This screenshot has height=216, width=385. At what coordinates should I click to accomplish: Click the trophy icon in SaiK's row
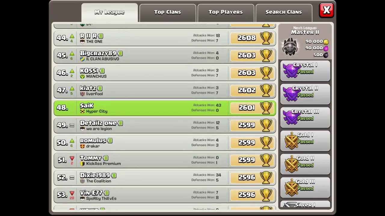click(266, 108)
